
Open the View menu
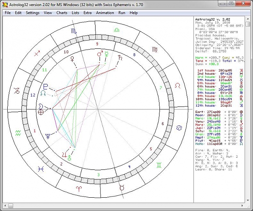point(48,13)
